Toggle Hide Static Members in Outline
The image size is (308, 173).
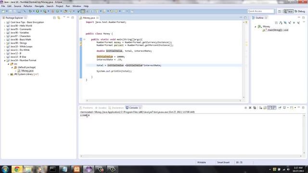click(289, 23)
